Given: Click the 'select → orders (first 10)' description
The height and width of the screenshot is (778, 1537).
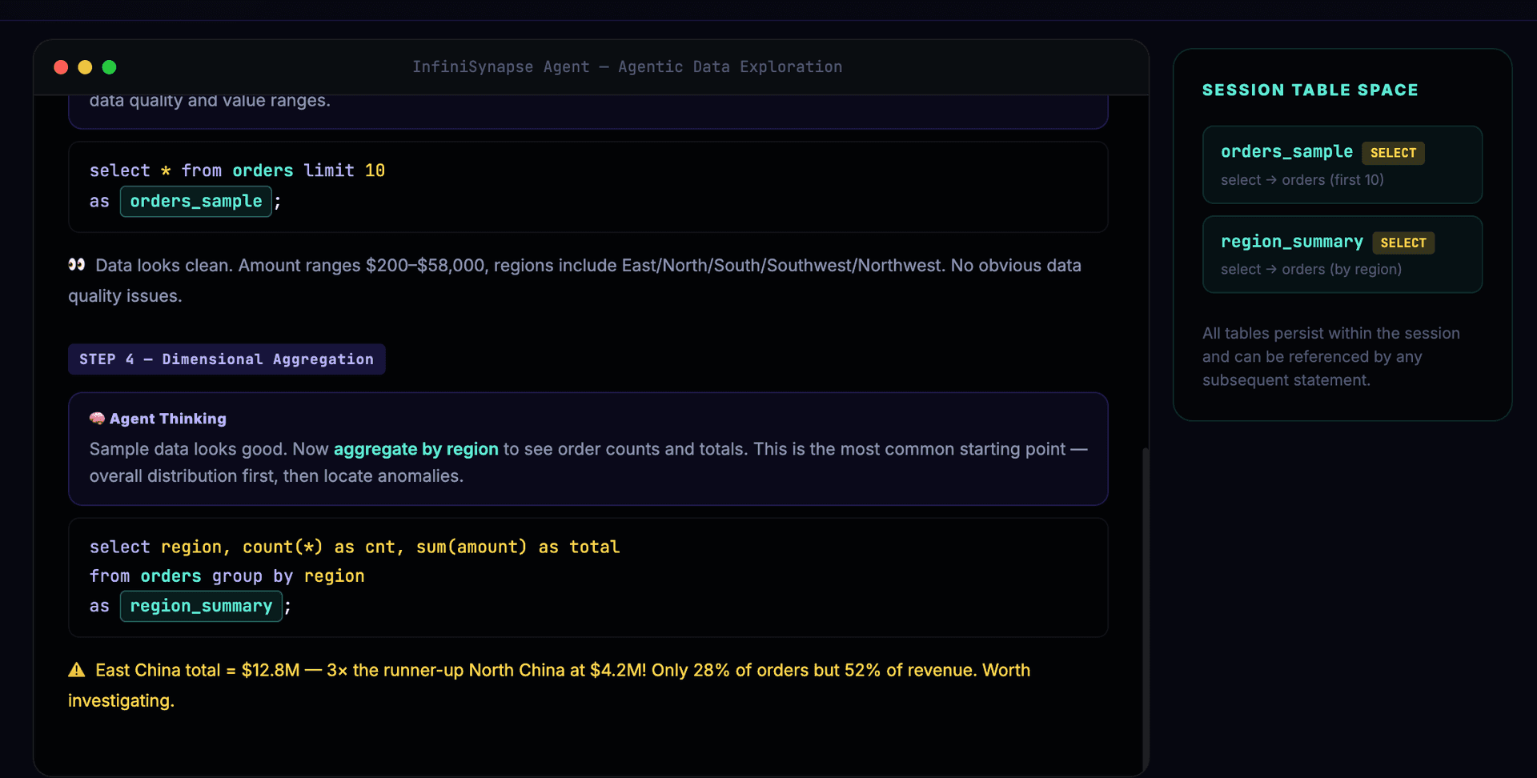Looking at the screenshot, I should (x=1302, y=180).
